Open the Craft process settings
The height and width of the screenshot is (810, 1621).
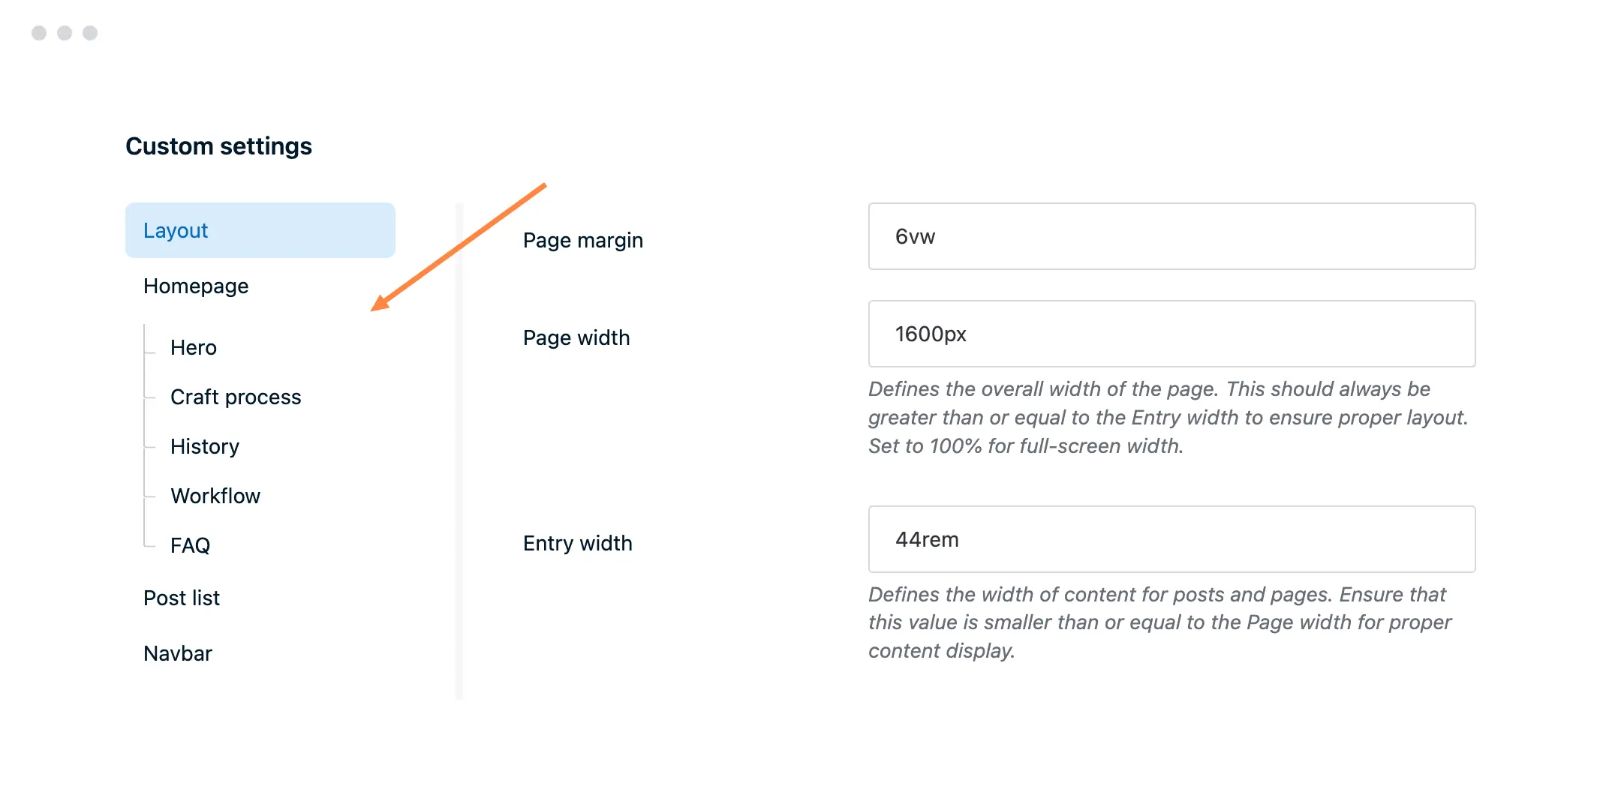tap(236, 397)
